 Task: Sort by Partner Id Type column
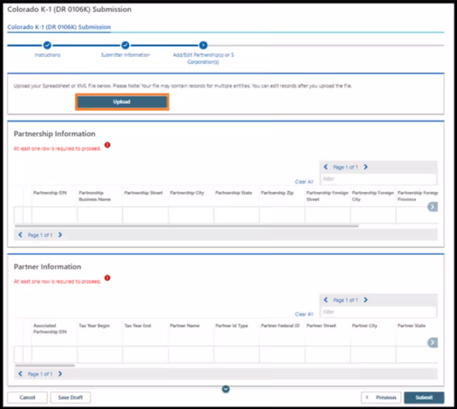click(232, 325)
